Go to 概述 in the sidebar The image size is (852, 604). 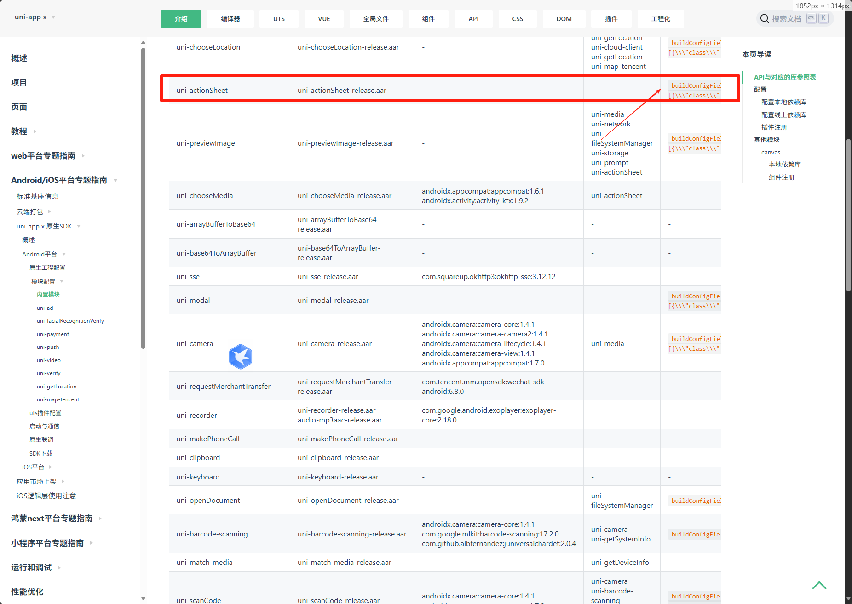[19, 58]
